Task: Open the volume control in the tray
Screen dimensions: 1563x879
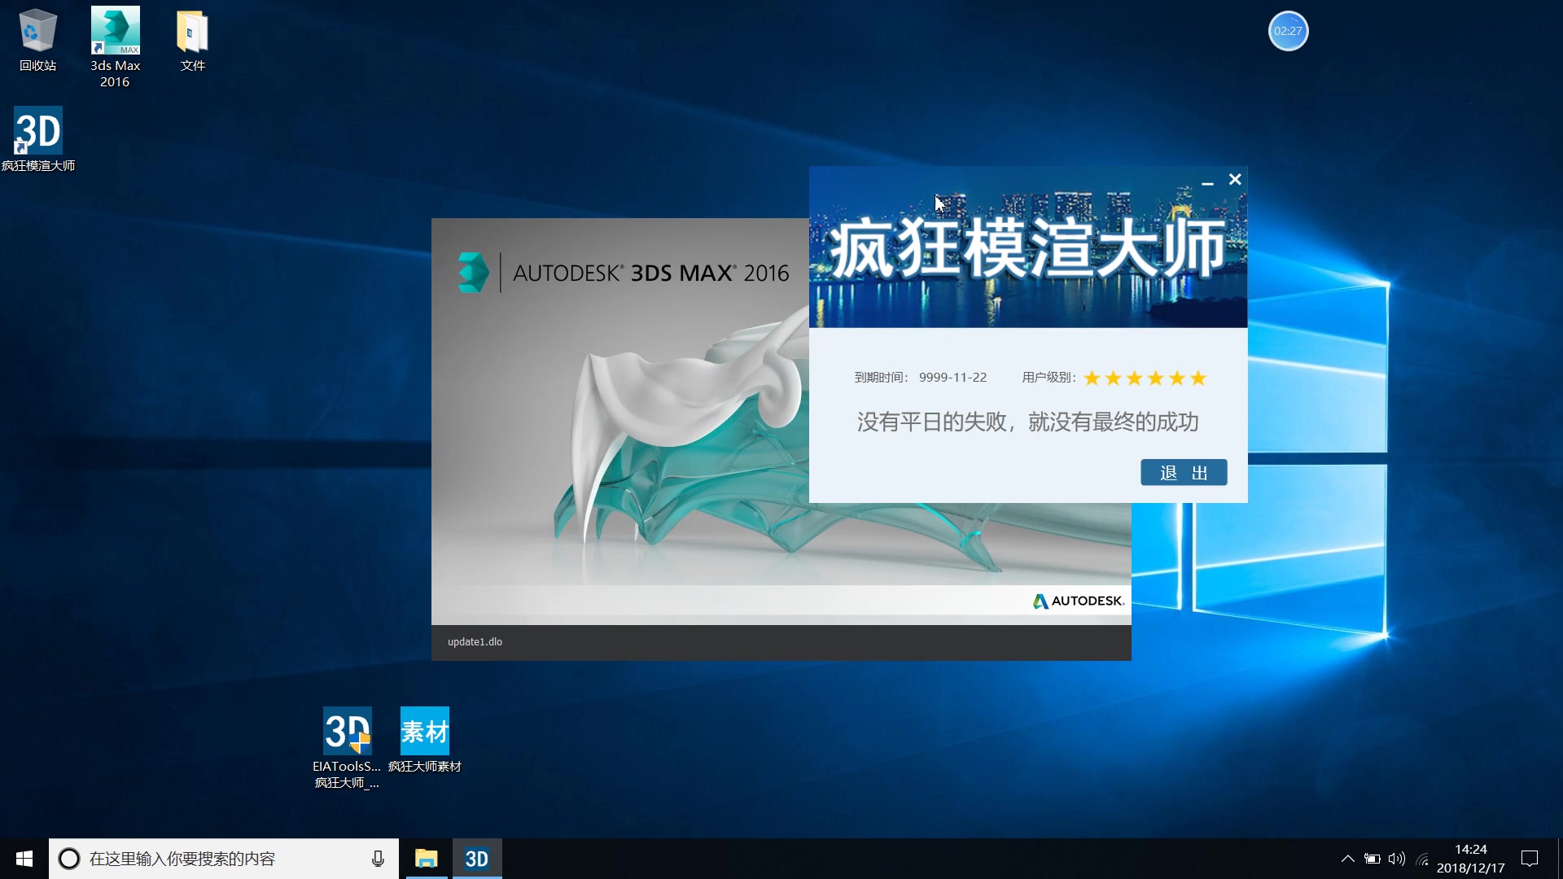Action: (1397, 859)
